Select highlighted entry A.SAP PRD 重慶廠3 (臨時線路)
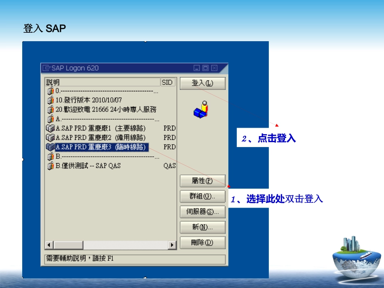 click(101, 147)
